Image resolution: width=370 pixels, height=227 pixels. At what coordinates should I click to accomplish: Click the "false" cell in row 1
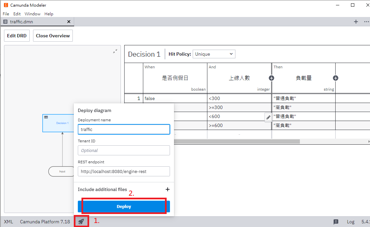point(175,98)
